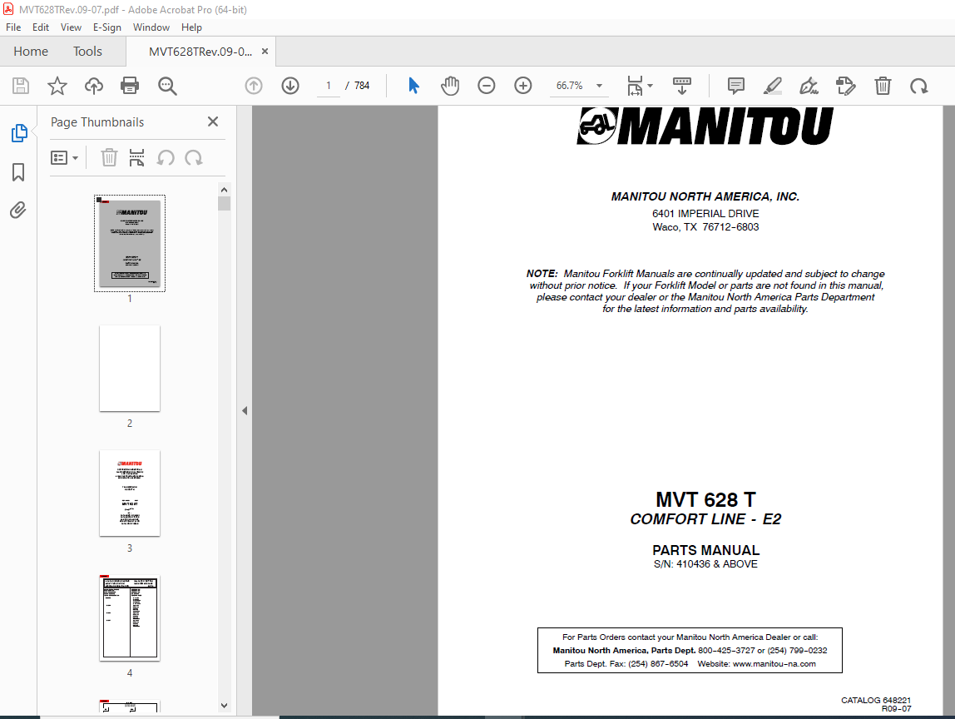Collapse the navigation pane arrow

point(245,411)
